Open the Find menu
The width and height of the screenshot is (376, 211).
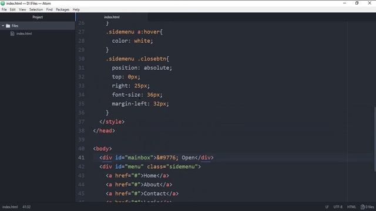[x=49, y=9]
